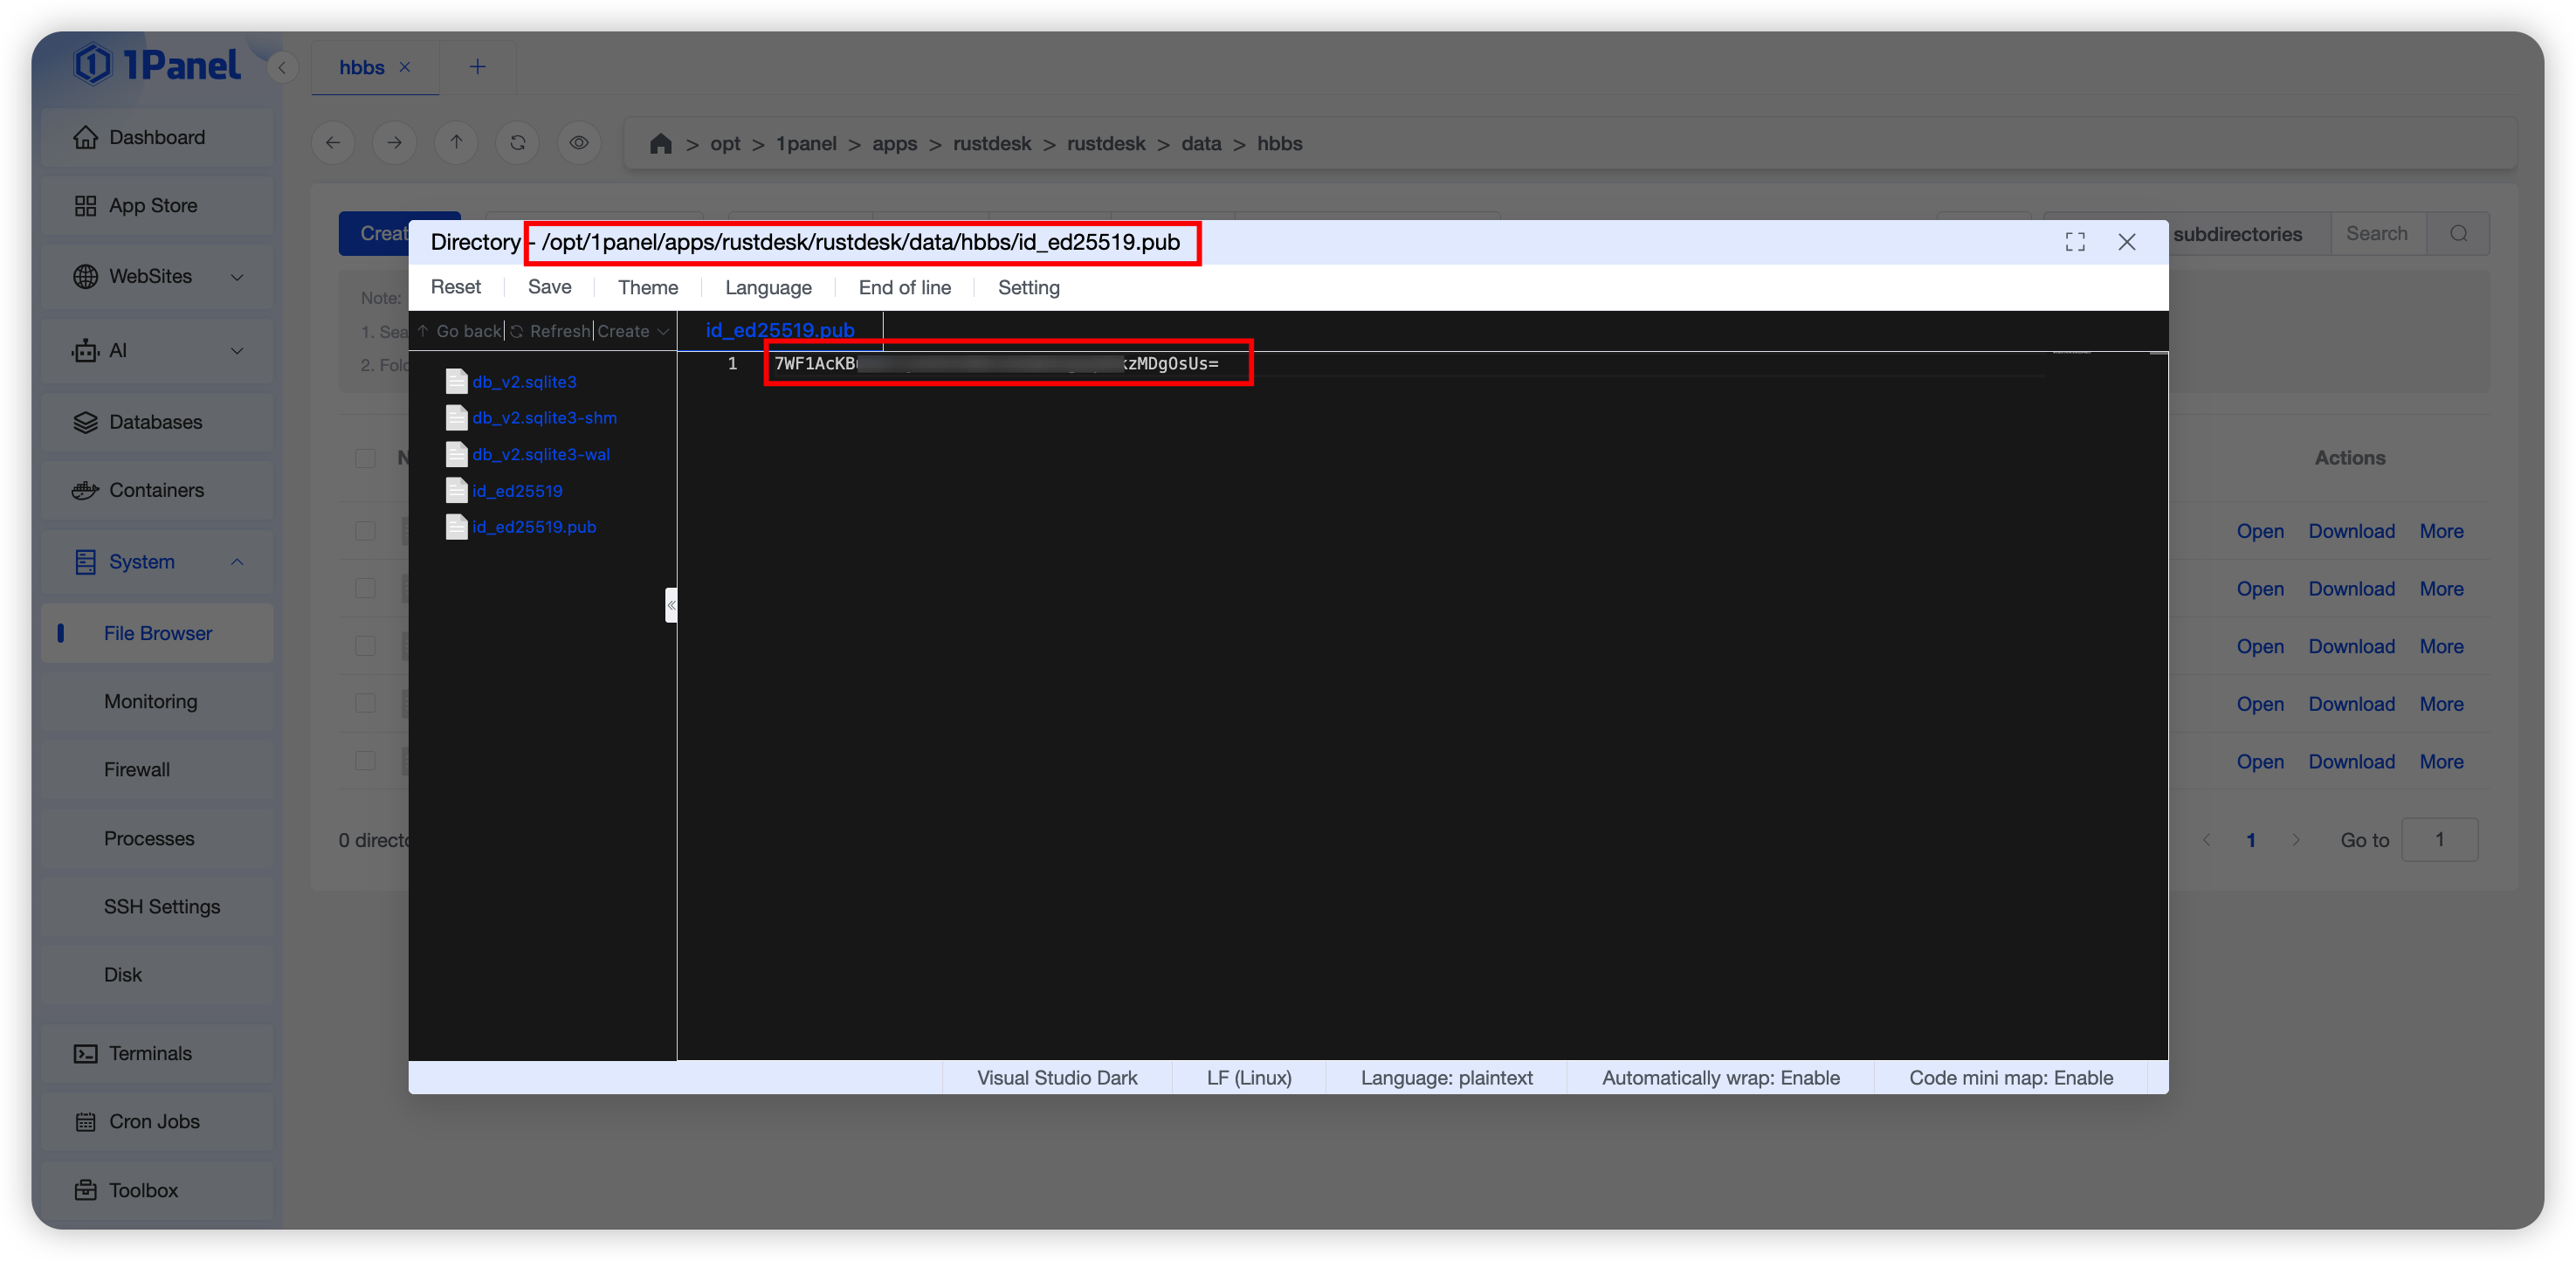The height and width of the screenshot is (1261, 2576).
Task: Click the Go to page input field
Action: pos(2439,840)
